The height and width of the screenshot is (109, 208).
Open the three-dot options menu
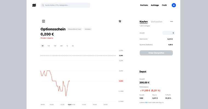[172, 22]
